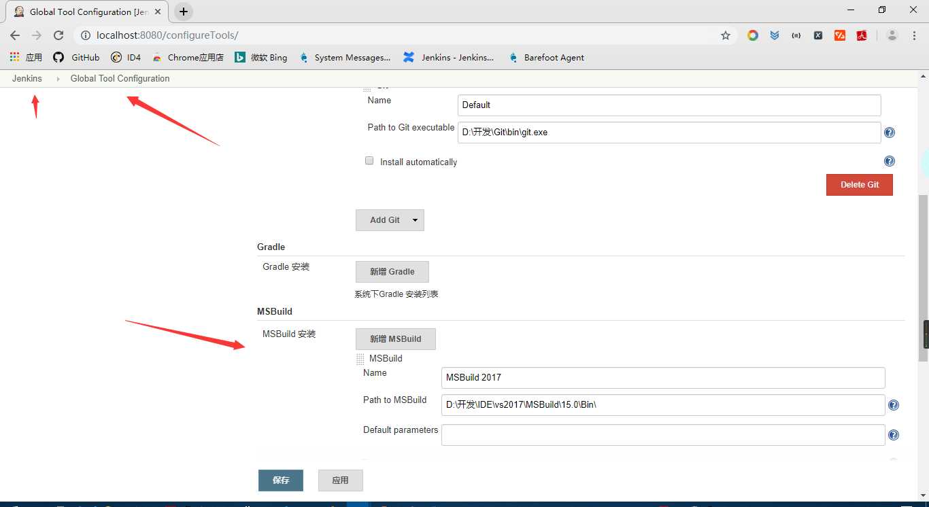929x507 pixels.
Task: Click the 'MSBuild 安装' label
Action: coord(289,334)
